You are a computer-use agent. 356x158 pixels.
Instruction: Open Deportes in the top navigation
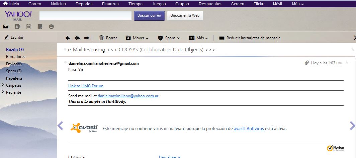click(x=84, y=4)
